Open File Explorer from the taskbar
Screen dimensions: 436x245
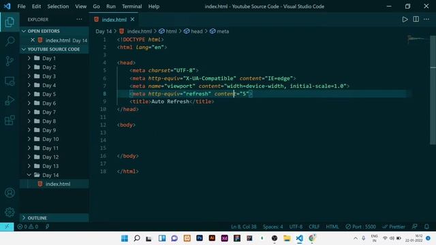[x=287, y=238]
